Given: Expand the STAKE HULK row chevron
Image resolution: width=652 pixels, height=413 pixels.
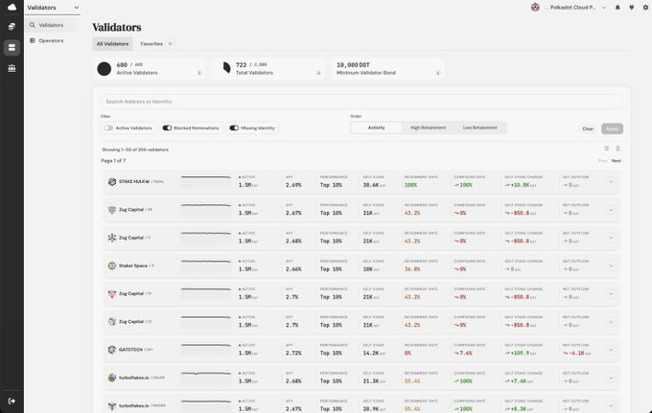Looking at the screenshot, I should (x=611, y=182).
